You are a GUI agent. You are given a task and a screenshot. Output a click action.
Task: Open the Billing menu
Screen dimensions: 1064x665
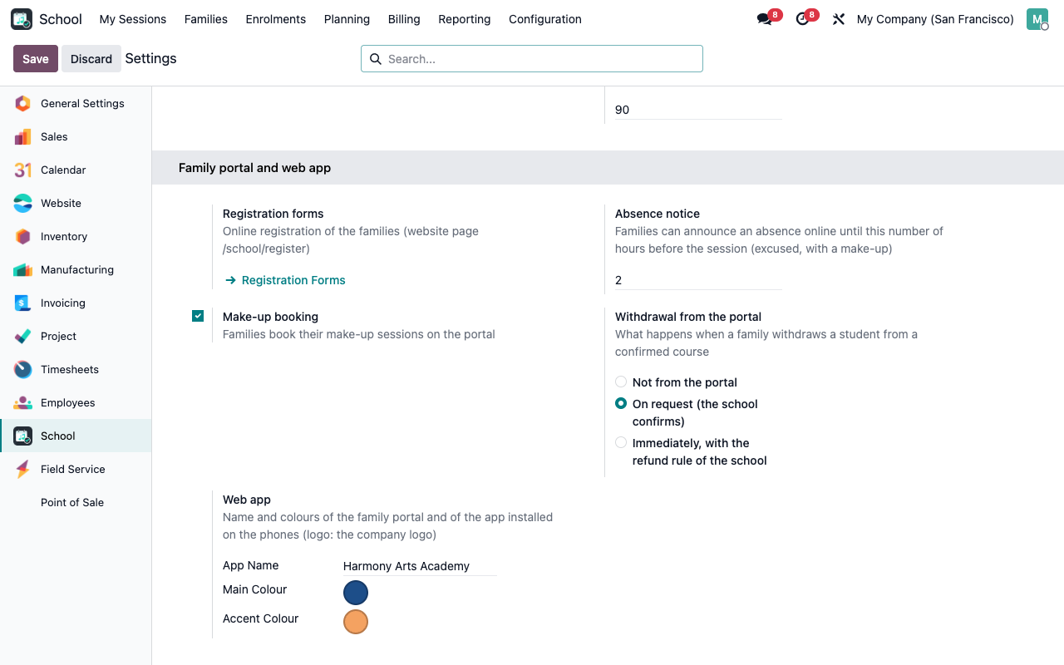(404, 19)
